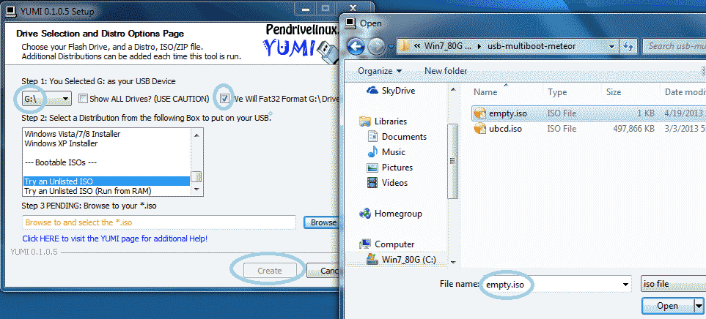Click the Cancel button in YUMI Setup
Image resolution: width=706 pixels, height=319 pixels.
click(323, 271)
